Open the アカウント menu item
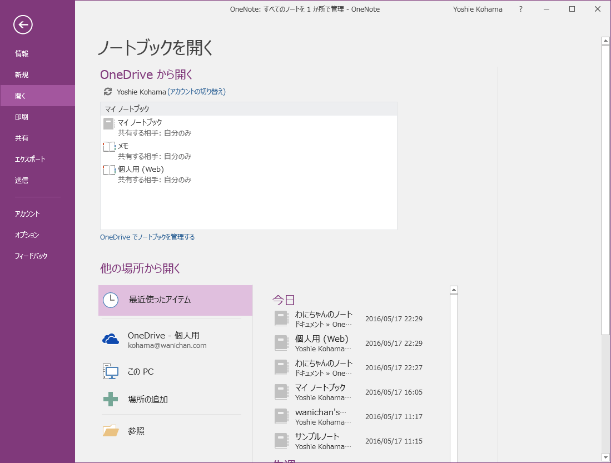Viewport: 611px width, 463px height. [37, 213]
